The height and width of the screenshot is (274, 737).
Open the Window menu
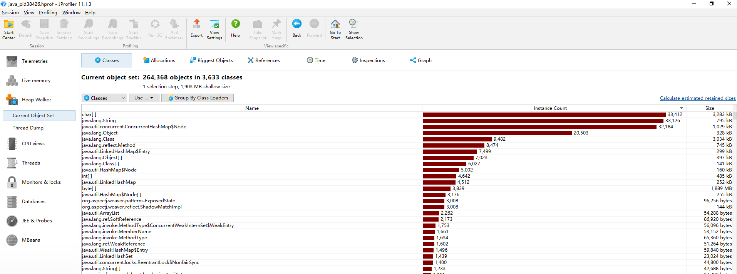click(x=71, y=13)
